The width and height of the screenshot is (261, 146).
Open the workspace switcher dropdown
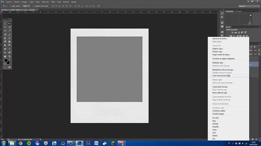(249, 6)
